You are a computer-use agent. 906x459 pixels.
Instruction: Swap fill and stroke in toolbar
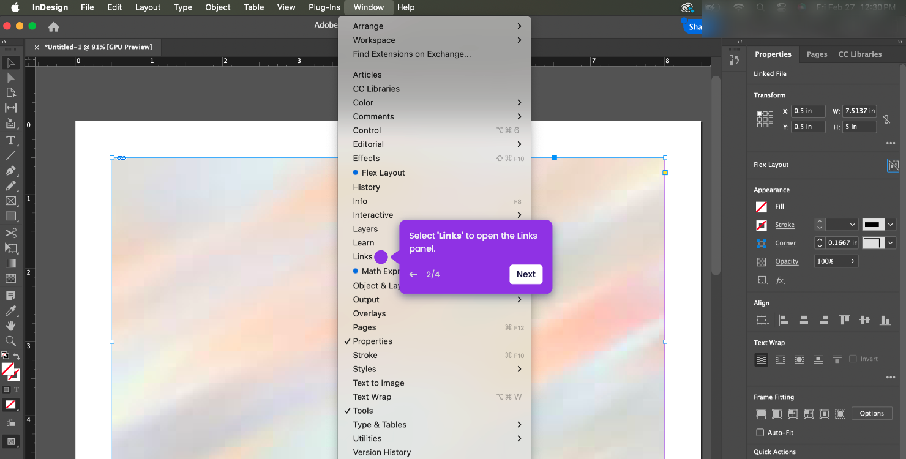point(17,356)
